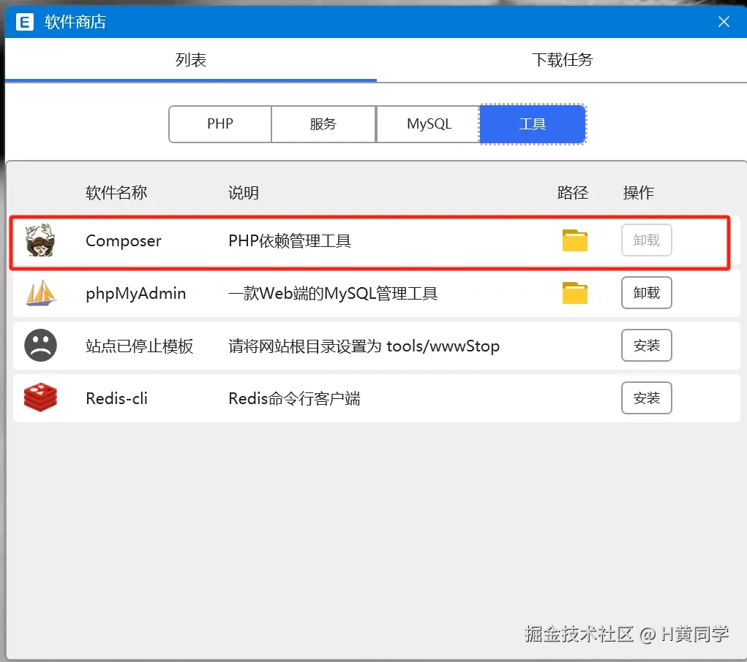Click the Composer name text
Screen dimensions: 747x662
(124, 241)
